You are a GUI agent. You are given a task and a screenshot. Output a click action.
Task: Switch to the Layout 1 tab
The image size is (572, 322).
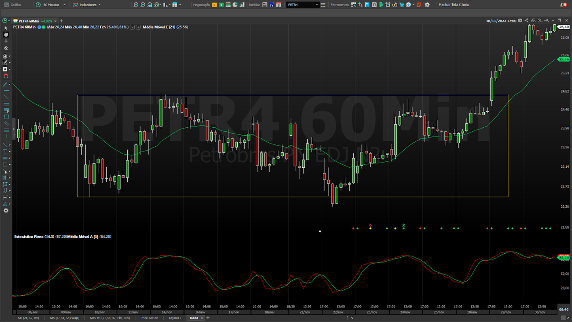tap(175, 318)
